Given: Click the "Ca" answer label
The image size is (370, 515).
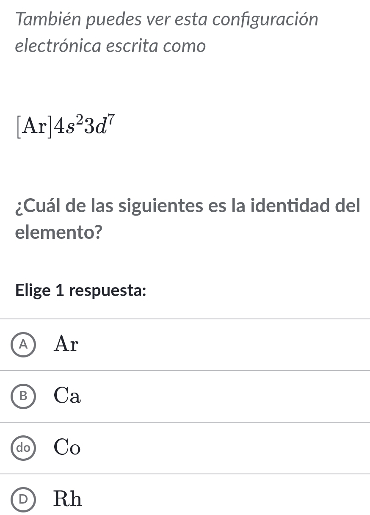Looking at the screenshot, I should (67, 396).
